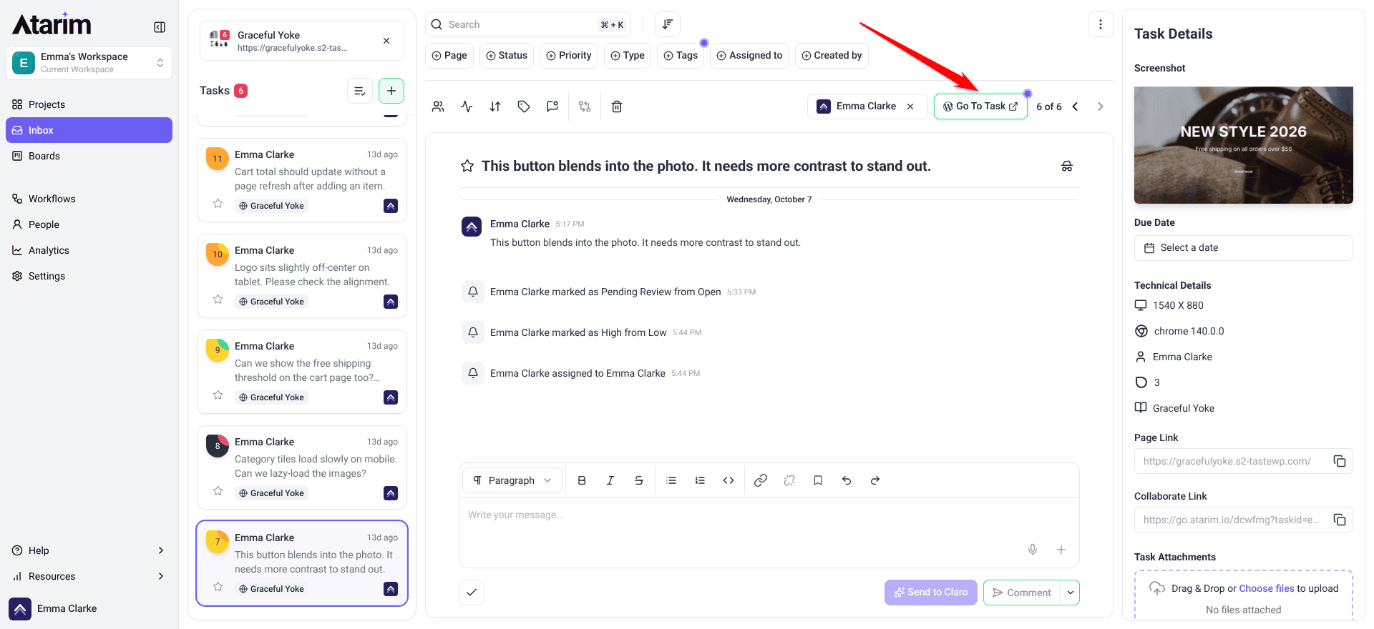Click the priority arrows toolbar icon
Screen dimensions: 1374x629
tap(495, 107)
